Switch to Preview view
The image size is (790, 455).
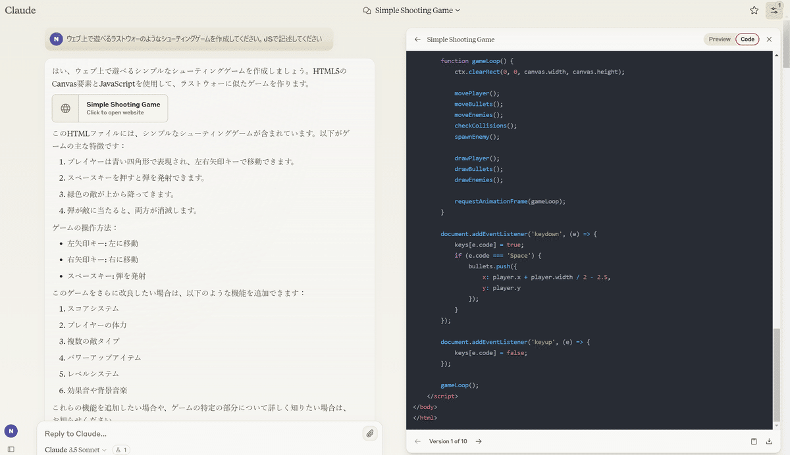pos(720,39)
